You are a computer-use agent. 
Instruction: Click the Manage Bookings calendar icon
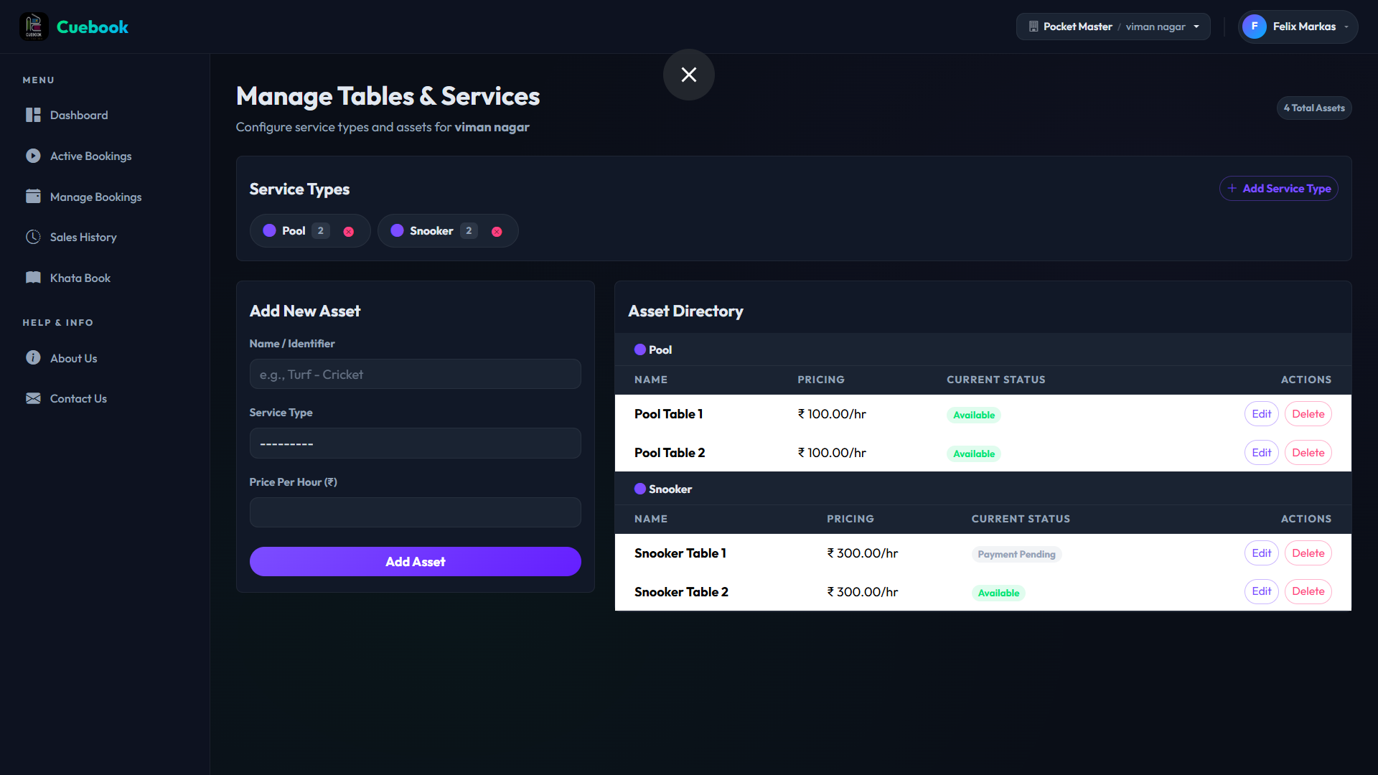pos(33,197)
